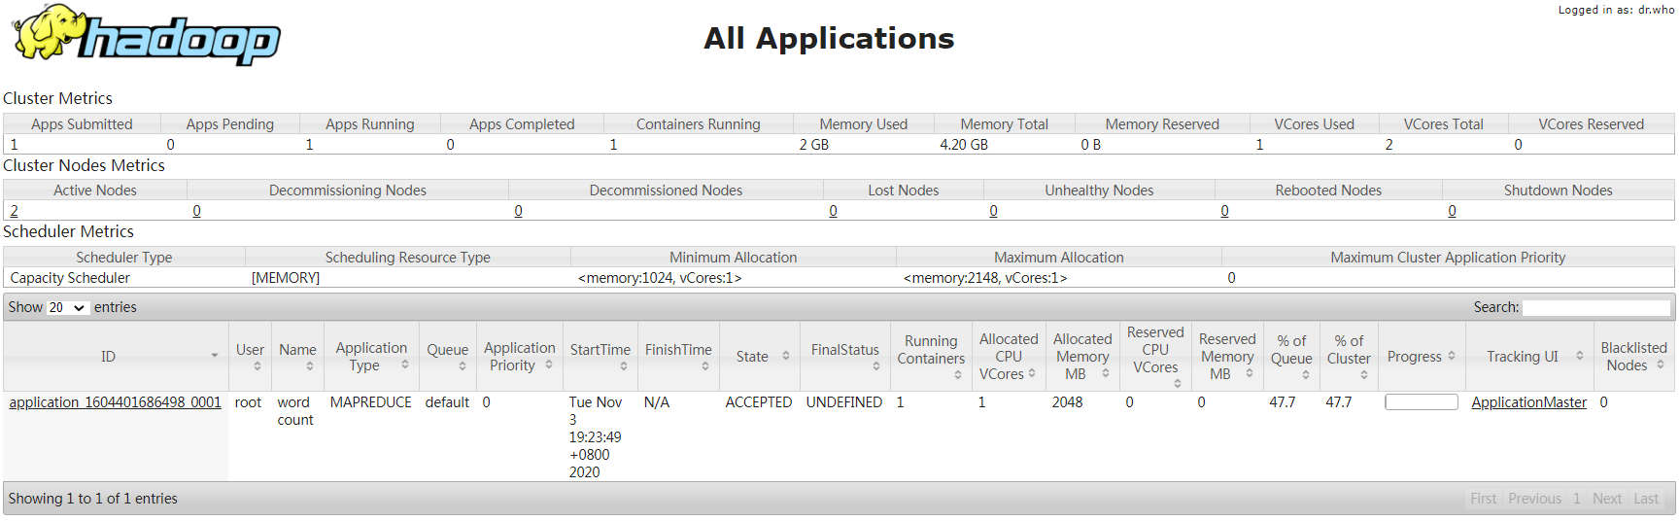The image size is (1680, 521).
Task: Sort by Reserved Memory MB column
Action: [x=1227, y=357]
